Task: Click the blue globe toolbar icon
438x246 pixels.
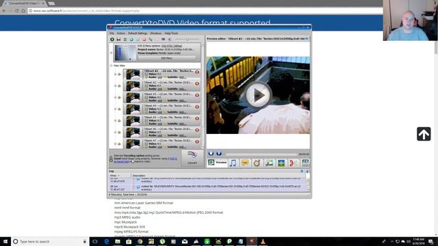Action: [x=131, y=40]
